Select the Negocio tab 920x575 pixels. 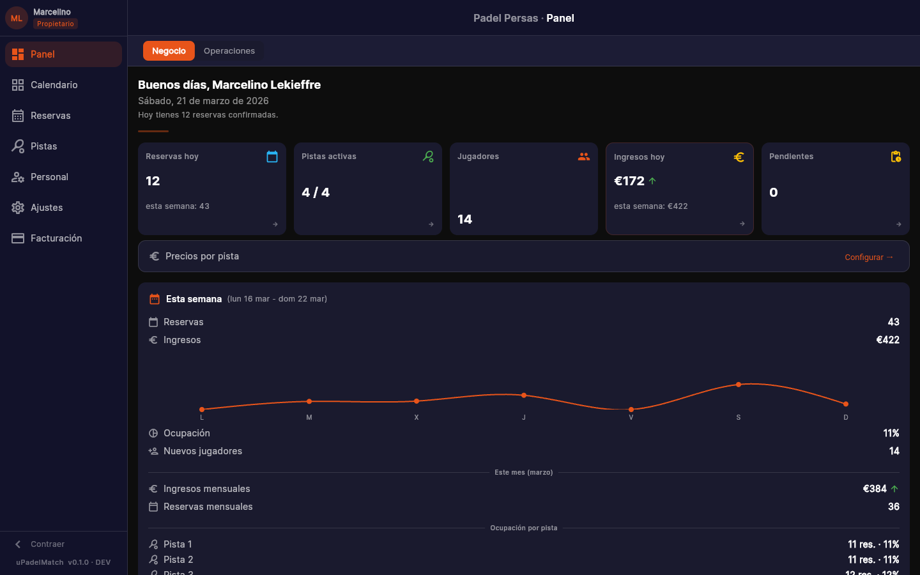169,51
